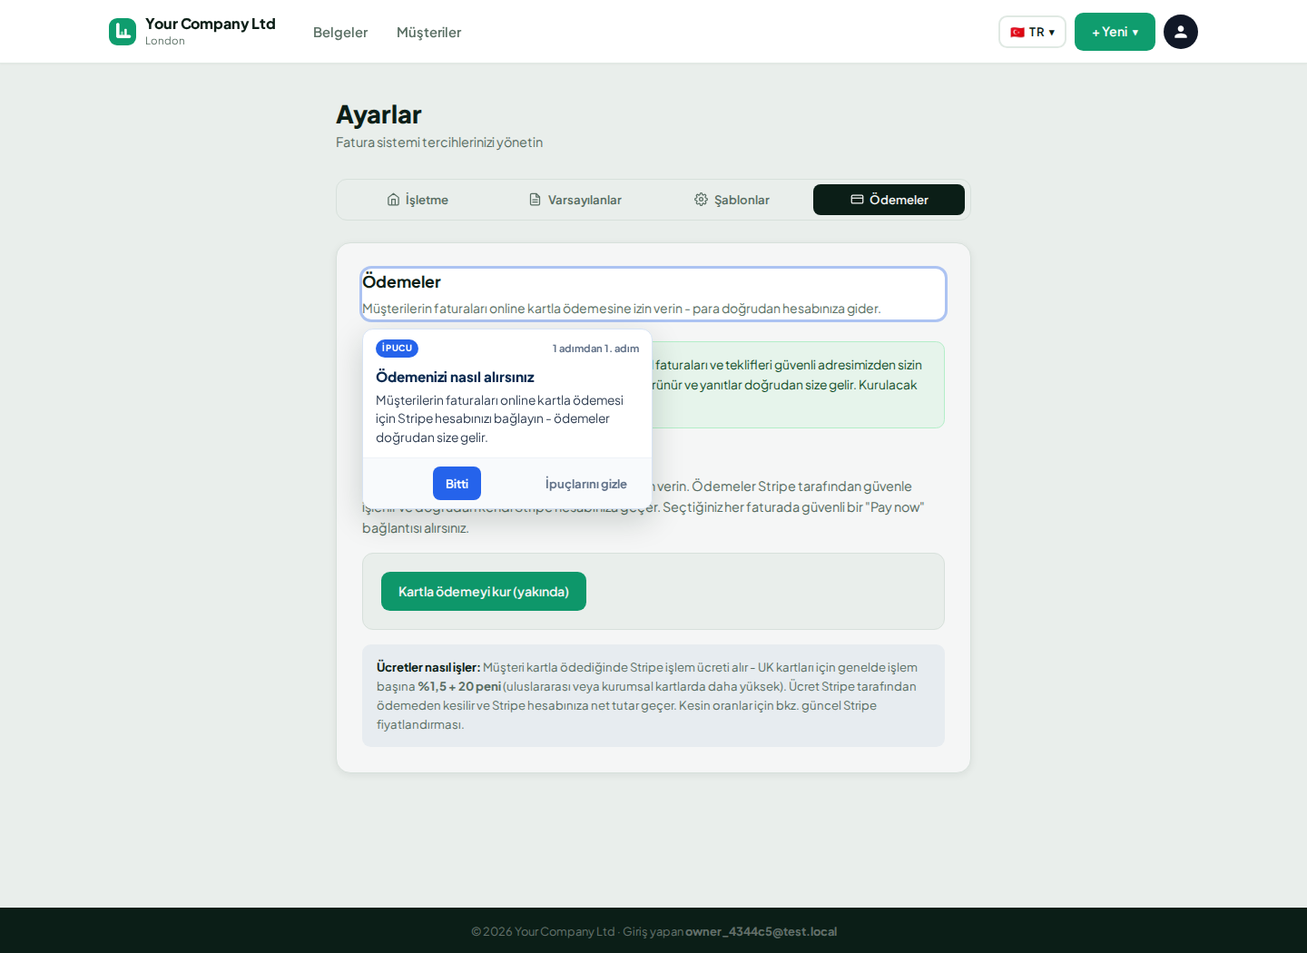
Task: Open the user profile avatar menu
Action: click(1181, 32)
